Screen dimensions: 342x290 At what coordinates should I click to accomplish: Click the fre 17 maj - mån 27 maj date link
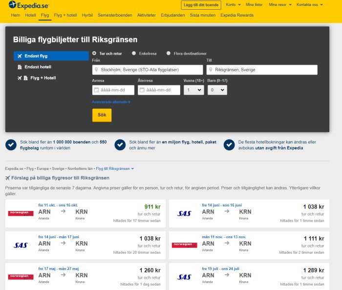pyautogui.click(x=59, y=269)
